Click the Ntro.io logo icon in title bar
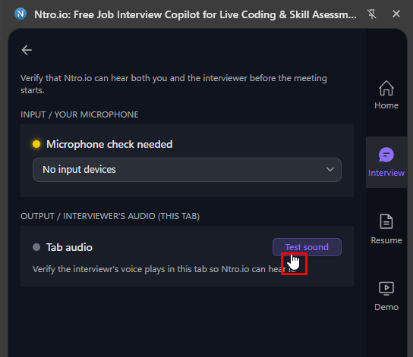Viewport: 413px width, 357px height. coord(20,14)
